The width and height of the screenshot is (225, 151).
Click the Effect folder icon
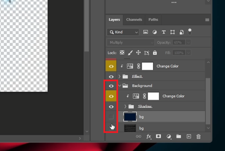[125, 77]
